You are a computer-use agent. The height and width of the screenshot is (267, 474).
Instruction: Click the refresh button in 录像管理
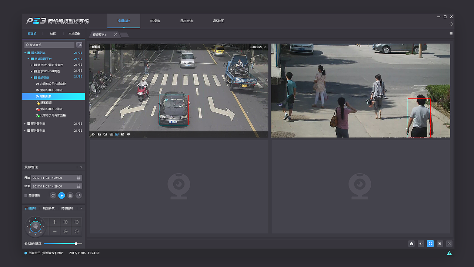click(53, 195)
